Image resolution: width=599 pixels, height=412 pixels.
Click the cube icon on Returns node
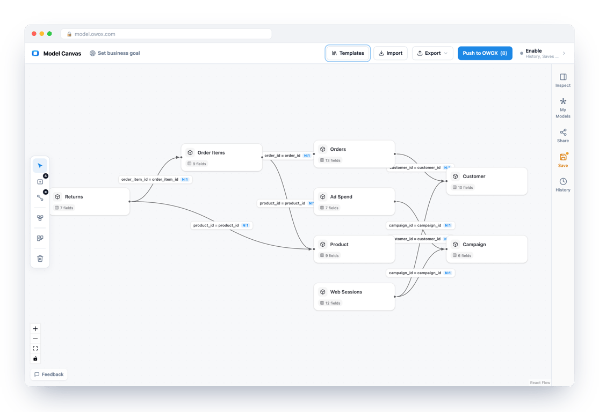[x=57, y=197]
